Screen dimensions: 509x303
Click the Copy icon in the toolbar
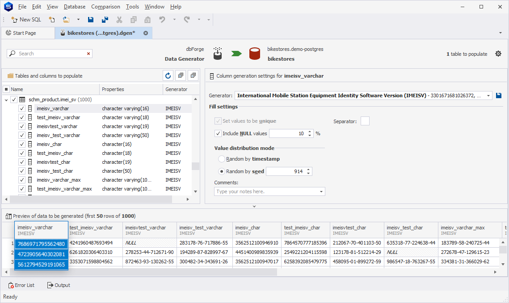coord(134,20)
